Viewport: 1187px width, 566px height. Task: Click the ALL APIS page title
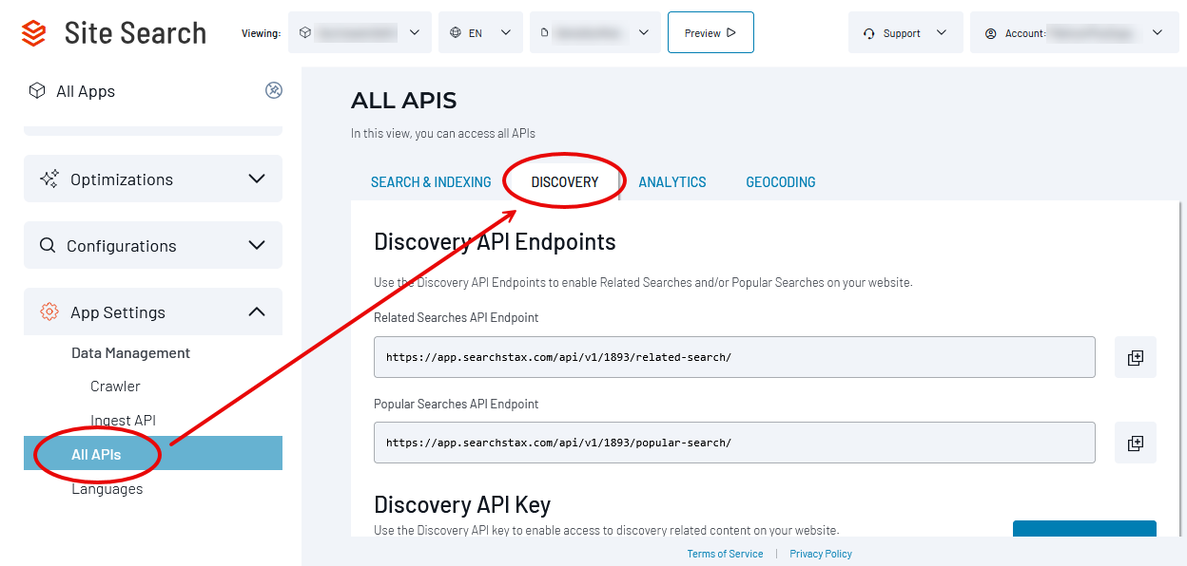403,100
